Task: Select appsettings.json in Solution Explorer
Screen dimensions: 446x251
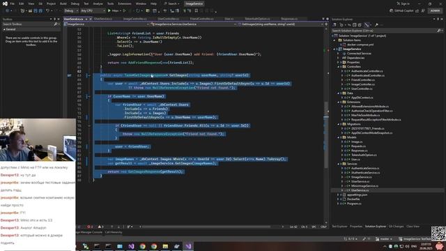Action: (x=357, y=195)
